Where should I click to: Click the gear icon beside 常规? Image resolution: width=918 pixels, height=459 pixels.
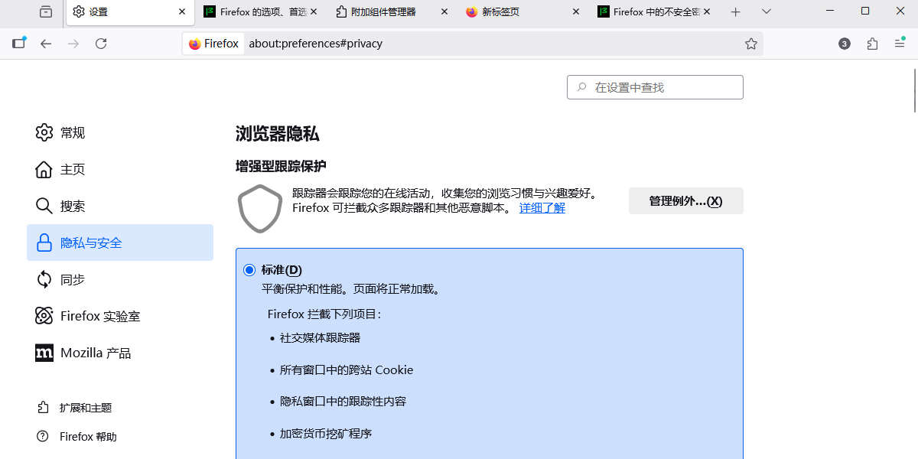[x=44, y=132]
